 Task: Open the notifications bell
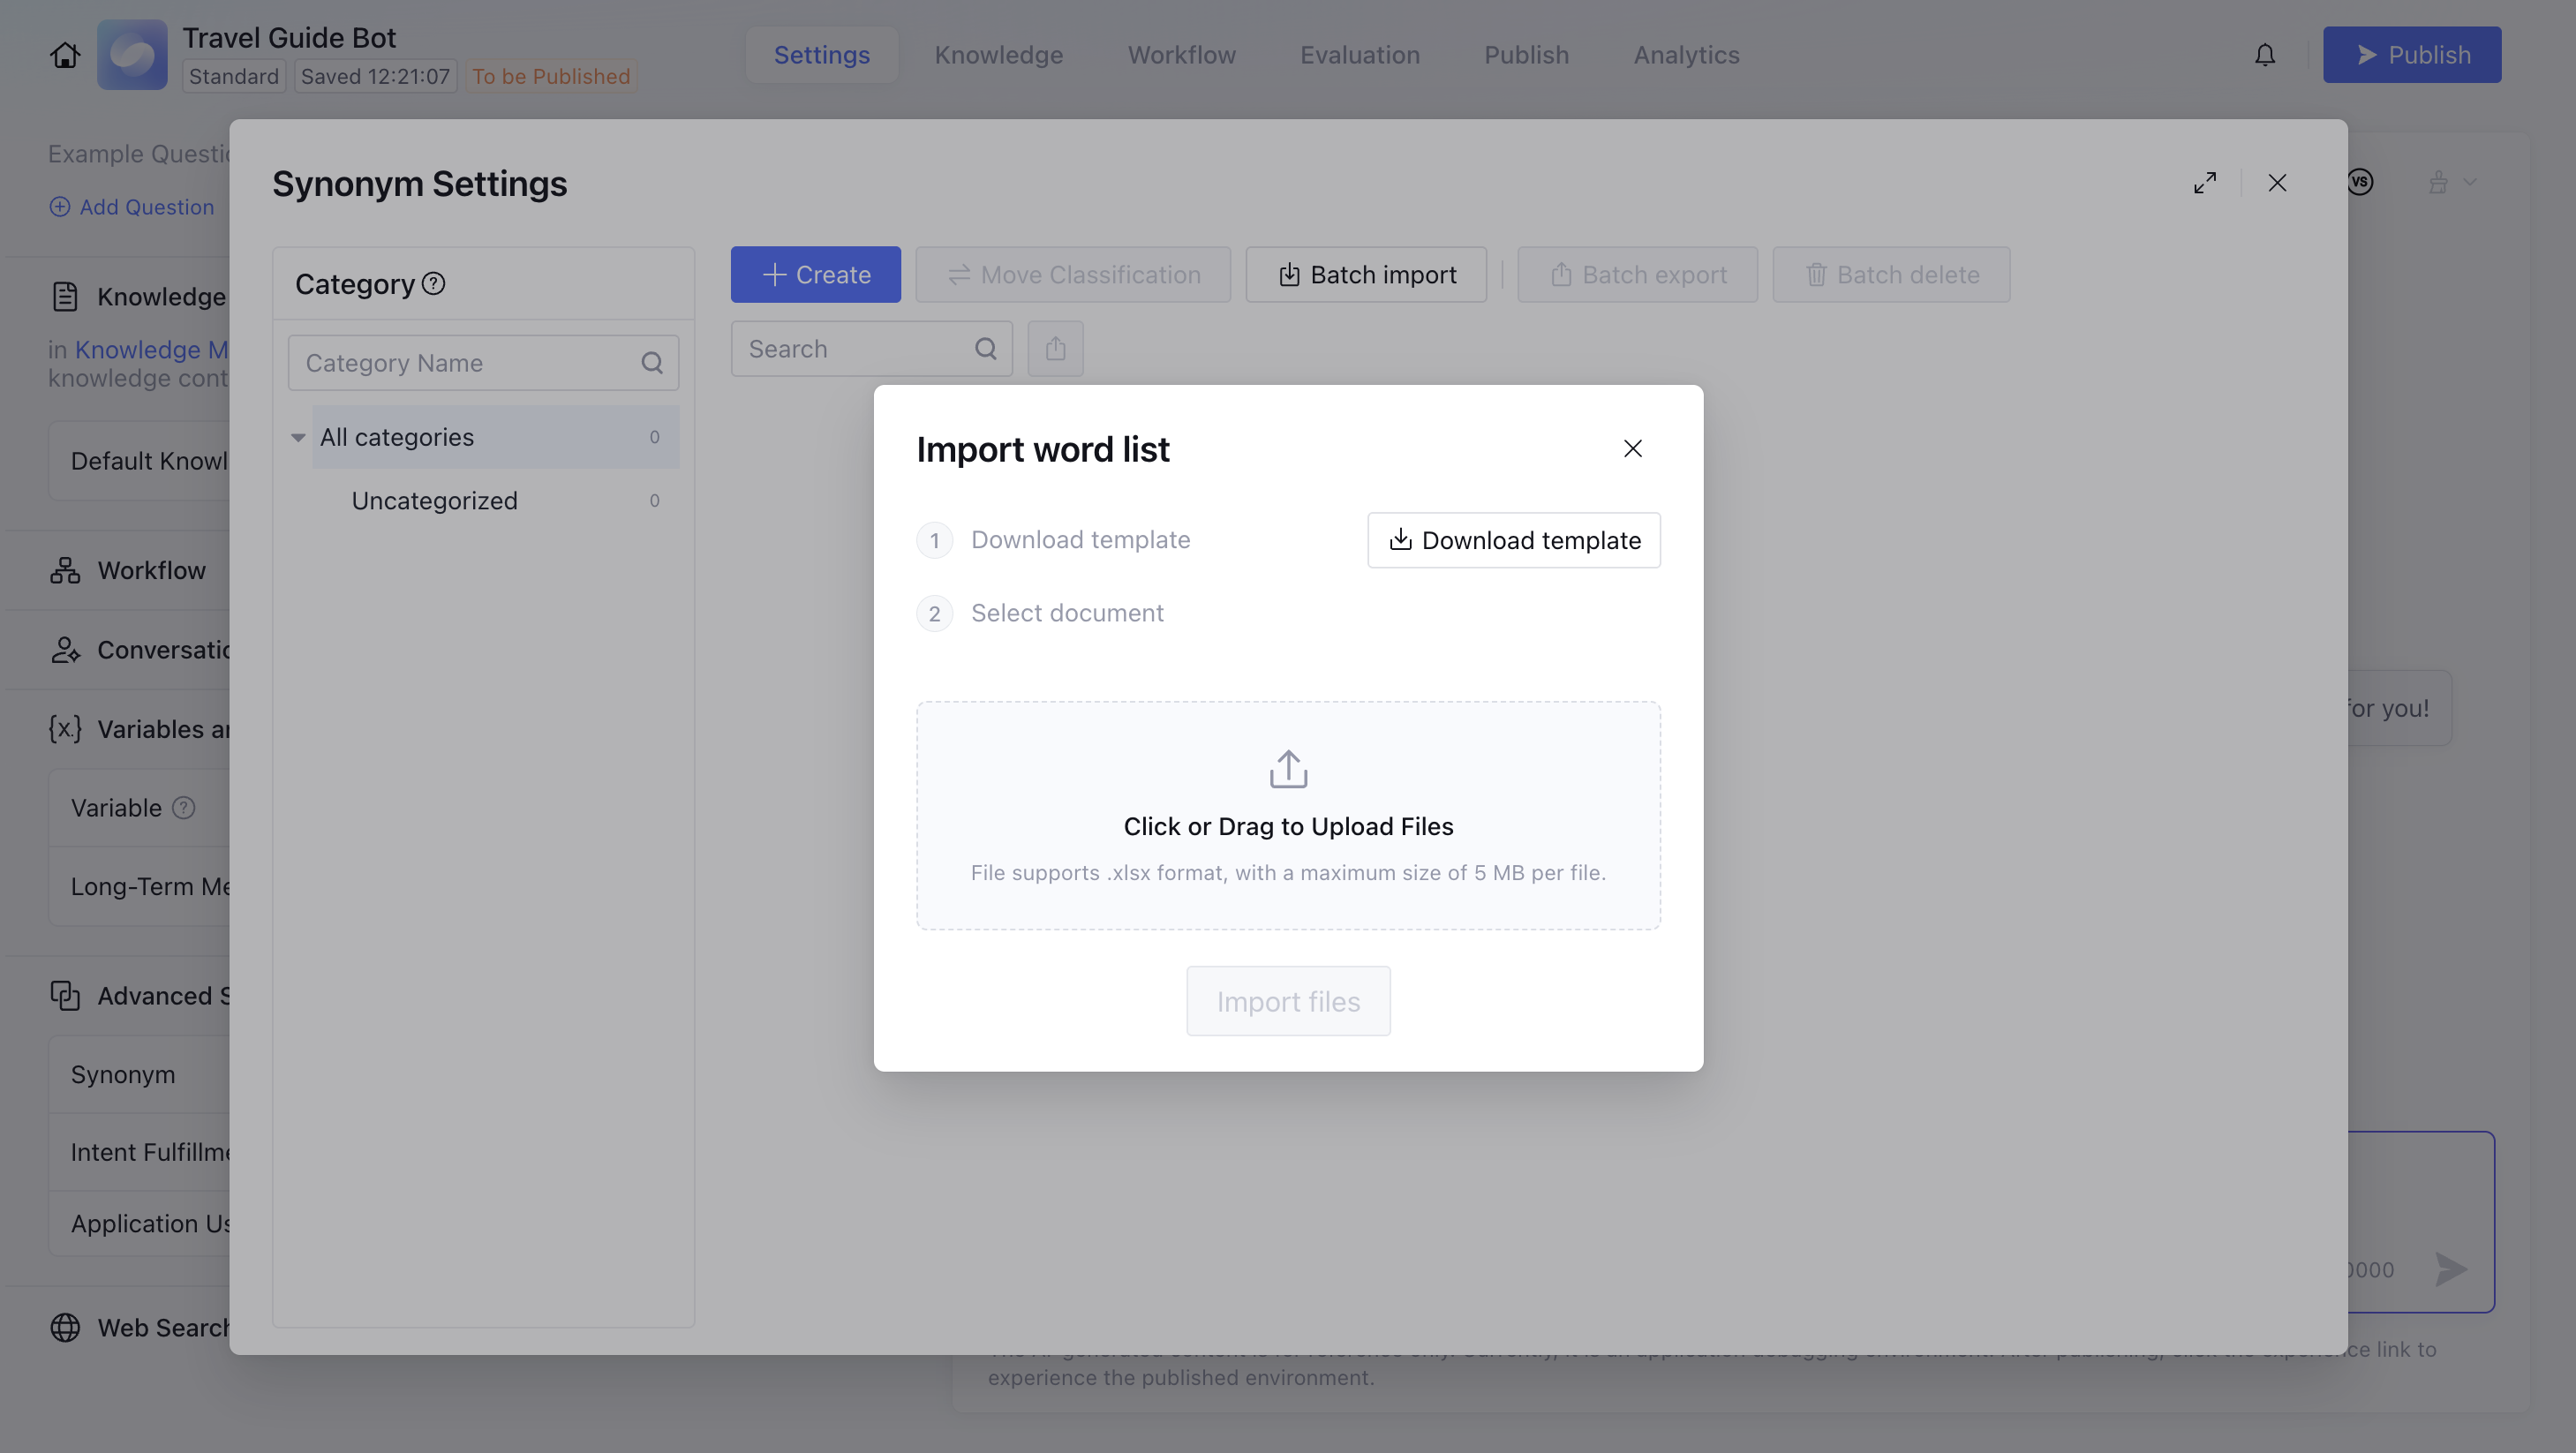pyautogui.click(x=2264, y=55)
